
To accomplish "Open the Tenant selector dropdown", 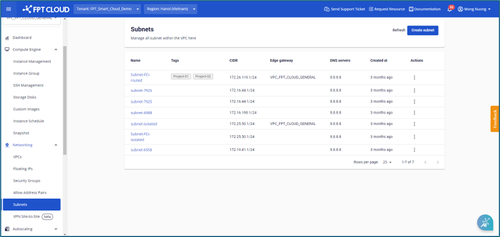I will pyautogui.click(x=108, y=9).
